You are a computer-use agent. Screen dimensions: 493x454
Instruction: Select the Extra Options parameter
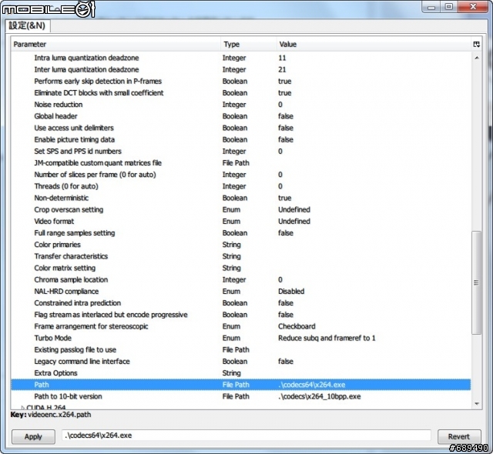pyautogui.click(x=241, y=372)
